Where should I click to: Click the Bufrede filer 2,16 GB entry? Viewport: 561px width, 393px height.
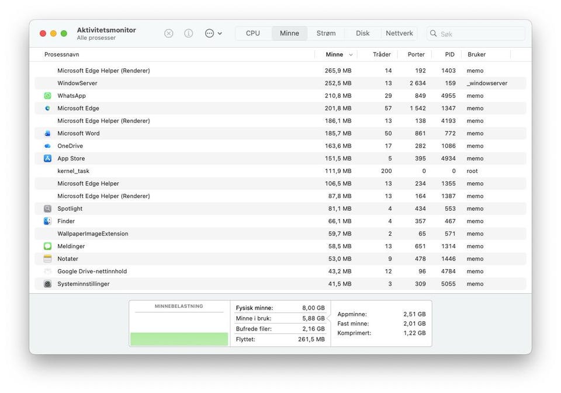point(280,329)
